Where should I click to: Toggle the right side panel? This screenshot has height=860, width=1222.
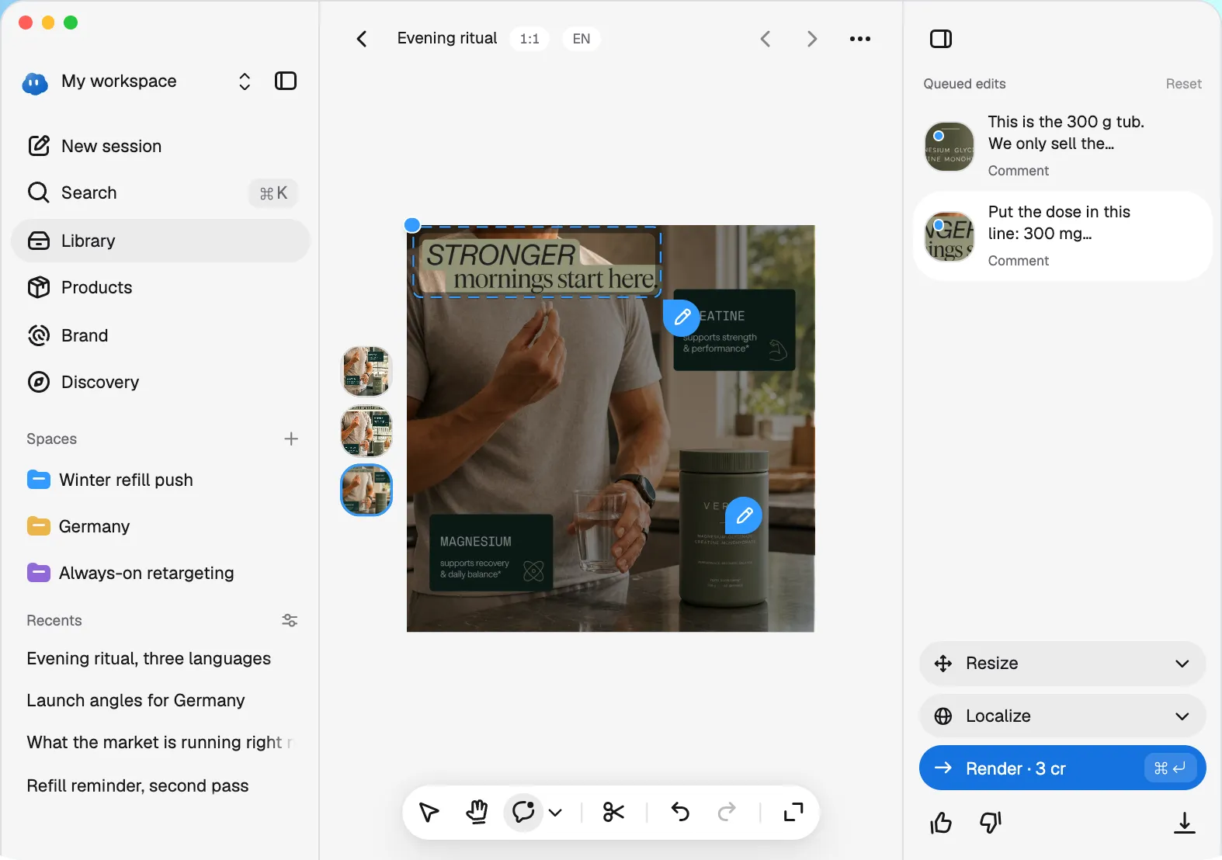(941, 39)
